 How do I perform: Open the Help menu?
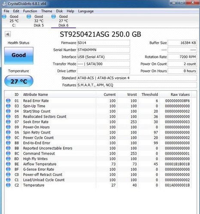tap(70, 11)
